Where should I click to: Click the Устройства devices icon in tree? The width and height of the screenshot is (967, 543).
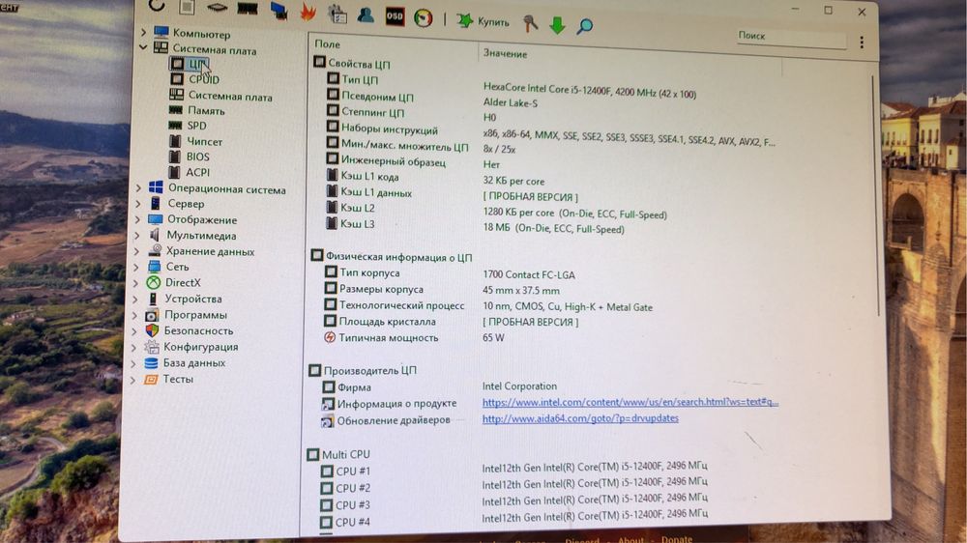[153, 299]
